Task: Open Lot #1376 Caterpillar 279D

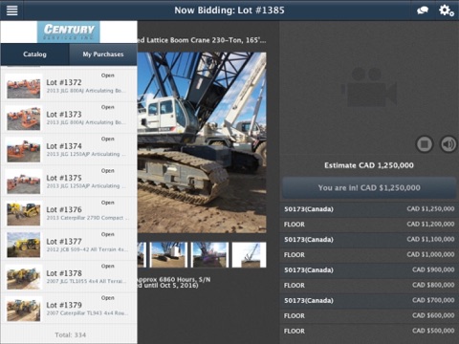Action: click(69, 213)
